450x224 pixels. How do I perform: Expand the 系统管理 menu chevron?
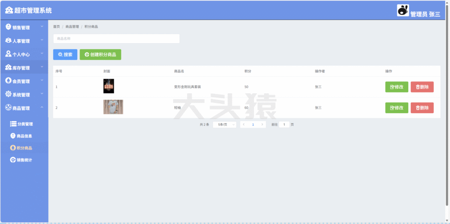tap(42, 93)
